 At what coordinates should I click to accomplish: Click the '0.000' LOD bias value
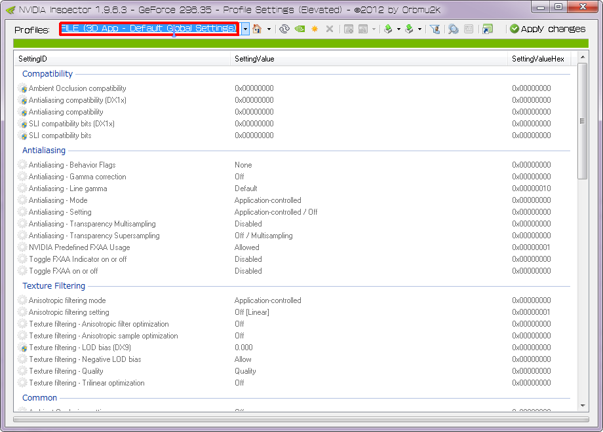pos(244,348)
